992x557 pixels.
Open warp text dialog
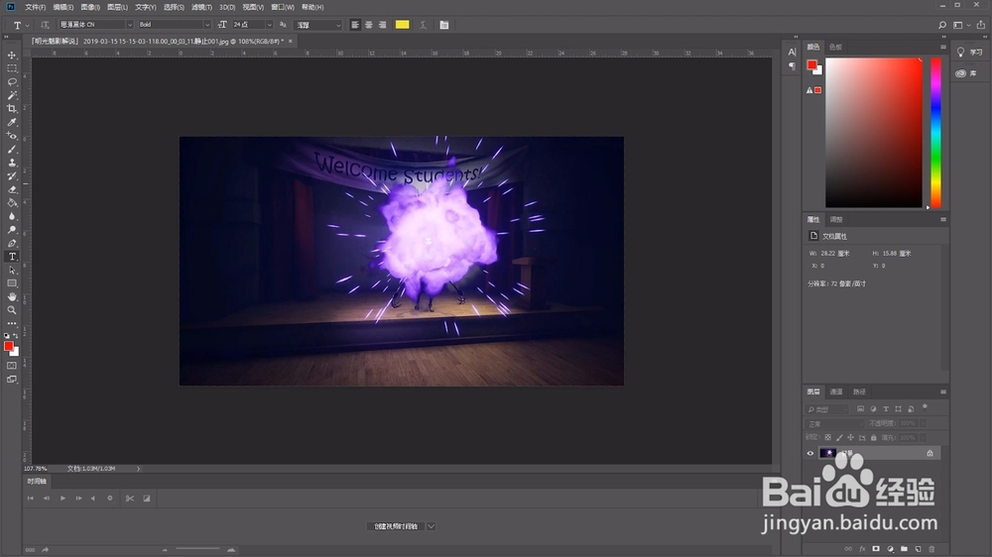pyautogui.click(x=423, y=25)
